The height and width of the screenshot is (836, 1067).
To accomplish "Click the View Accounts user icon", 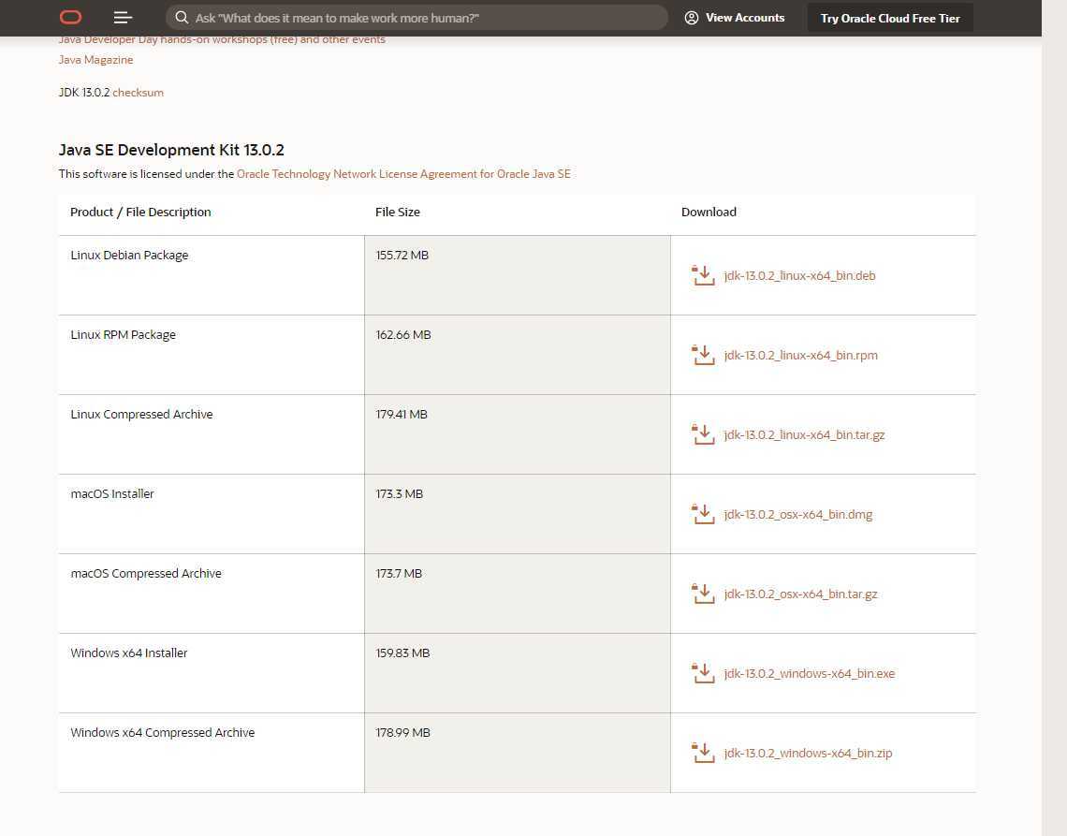I will tap(692, 18).
